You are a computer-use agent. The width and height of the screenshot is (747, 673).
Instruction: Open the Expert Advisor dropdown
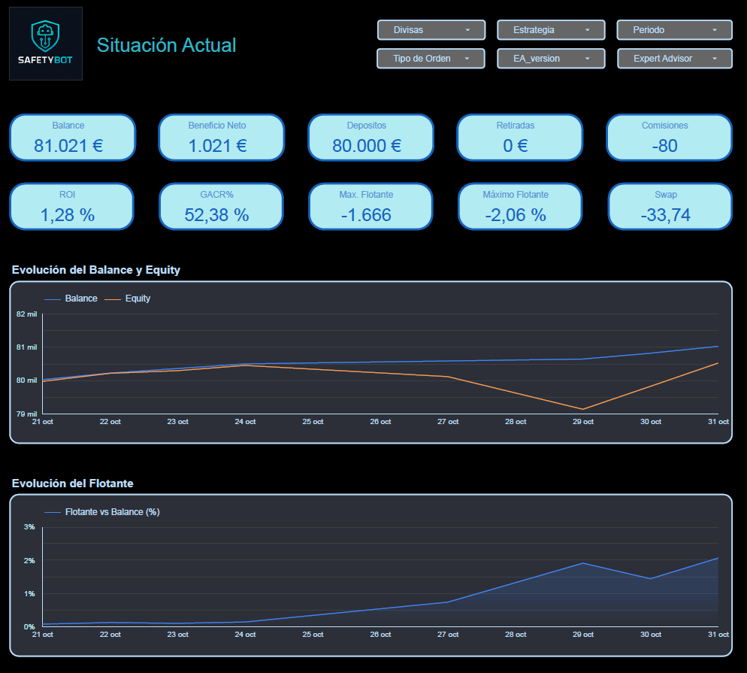(x=675, y=59)
